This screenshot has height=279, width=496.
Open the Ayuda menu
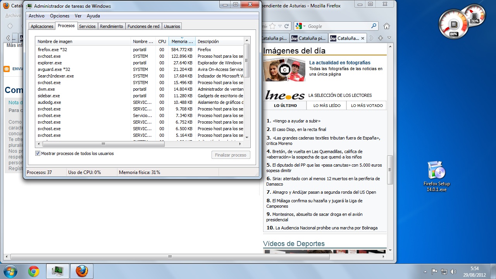coord(93,16)
